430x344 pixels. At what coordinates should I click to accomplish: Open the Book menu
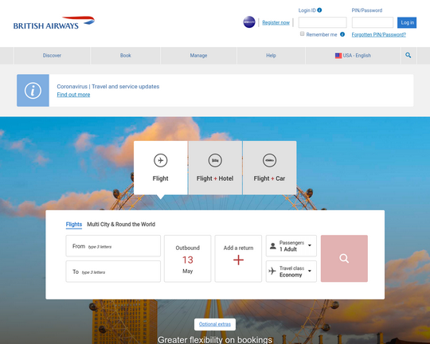click(x=125, y=56)
